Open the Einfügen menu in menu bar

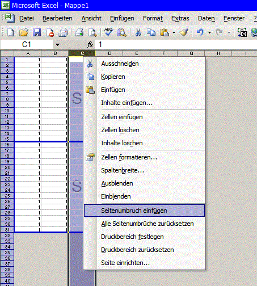pos(122,18)
